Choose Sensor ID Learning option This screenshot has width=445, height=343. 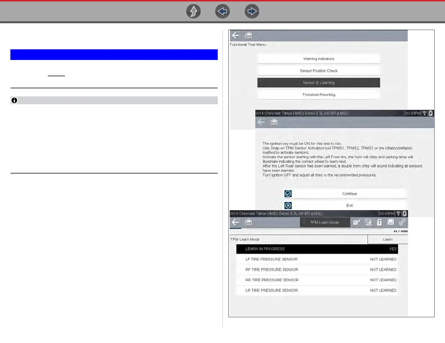pyautogui.click(x=319, y=83)
